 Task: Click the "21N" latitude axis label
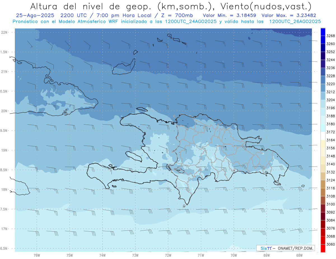(x=5, y=72)
